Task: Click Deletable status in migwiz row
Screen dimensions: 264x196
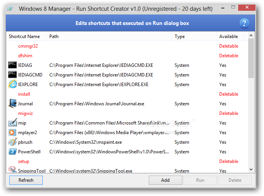Action: point(229,113)
